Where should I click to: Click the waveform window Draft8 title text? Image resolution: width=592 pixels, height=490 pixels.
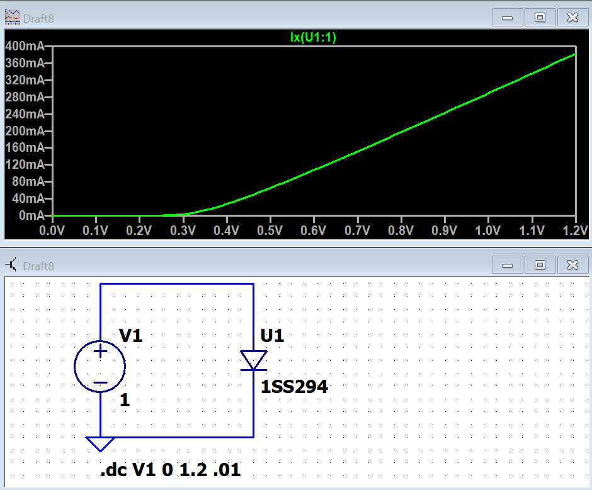tap(38, 18)
